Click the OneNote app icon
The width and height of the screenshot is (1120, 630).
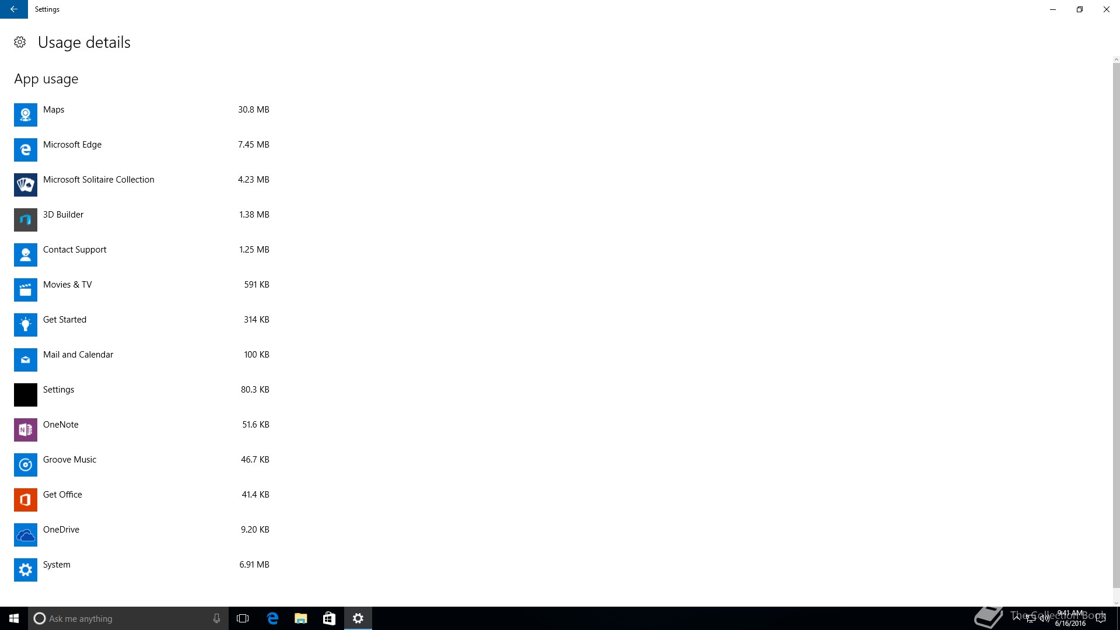coord(26,430)
